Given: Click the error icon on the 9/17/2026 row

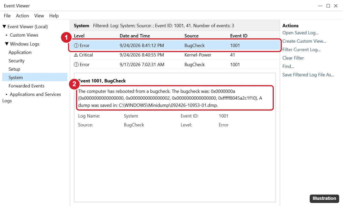Looking at the screenshot, I should coord(76,65).
